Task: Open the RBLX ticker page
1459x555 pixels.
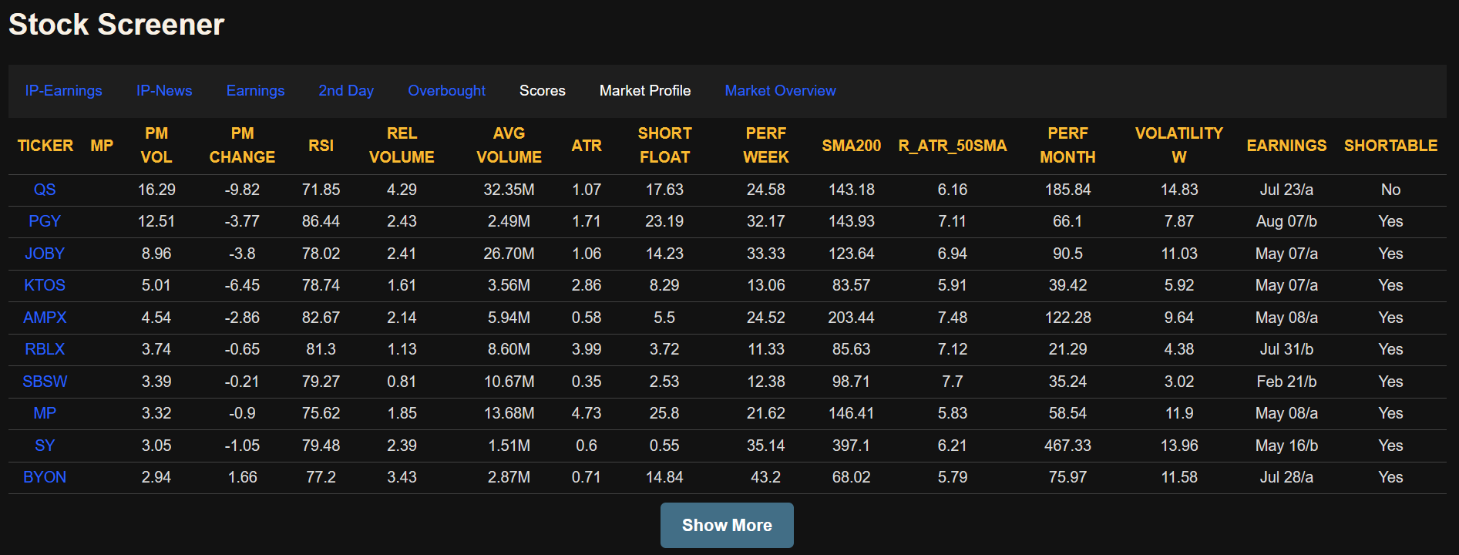Action: [x=45, y=349]
